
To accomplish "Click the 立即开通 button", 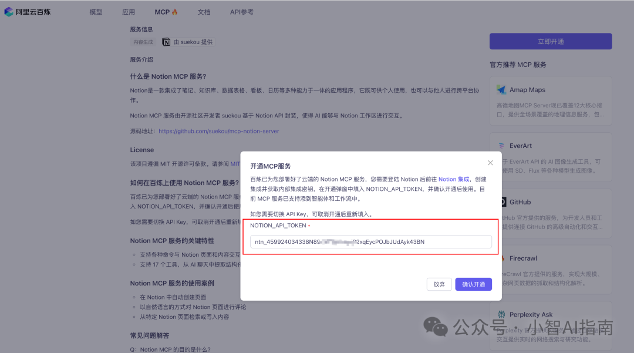I will 550,41.
